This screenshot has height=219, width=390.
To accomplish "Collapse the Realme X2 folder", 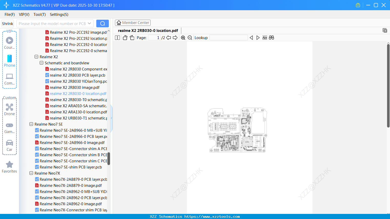I will coord(36,57).
